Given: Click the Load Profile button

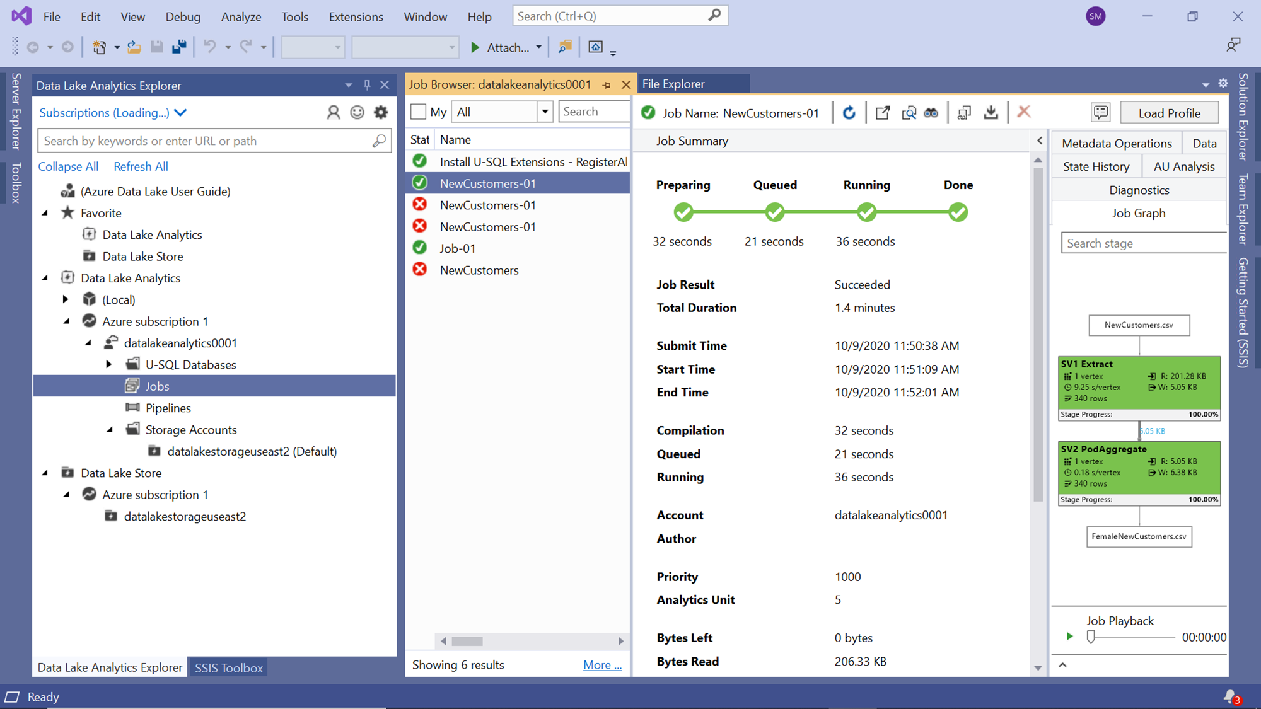Looking at the screenshot, I should (1169, 113).
